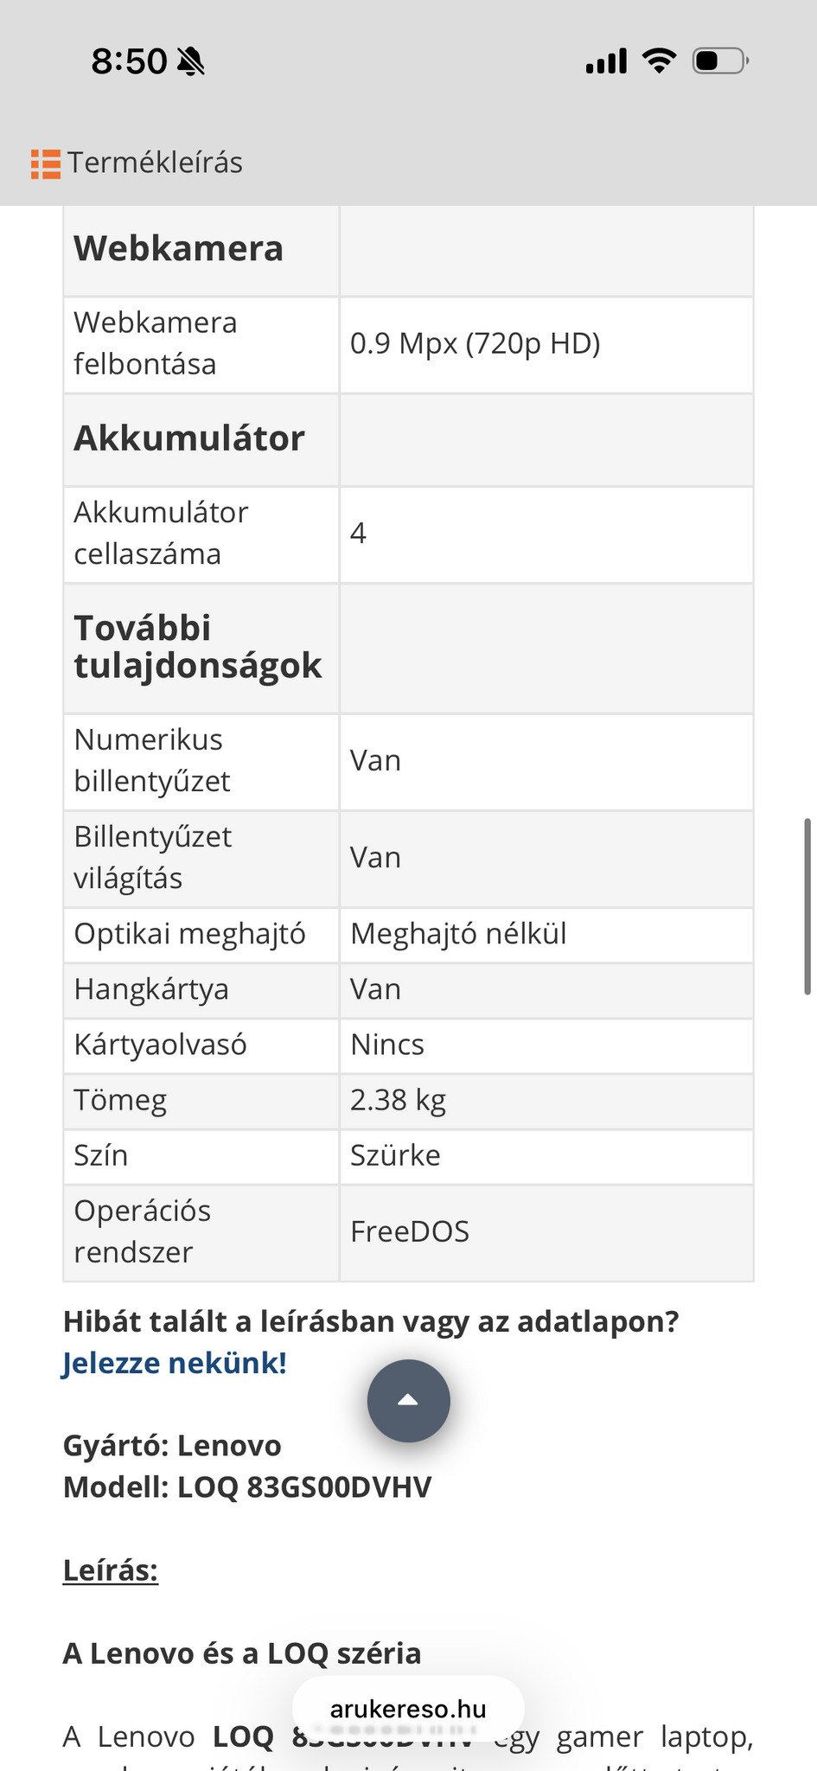This screenshot has width=817, height=1771.
Task: Tap the További tulajdonságok section header
Action: (197, 647)
